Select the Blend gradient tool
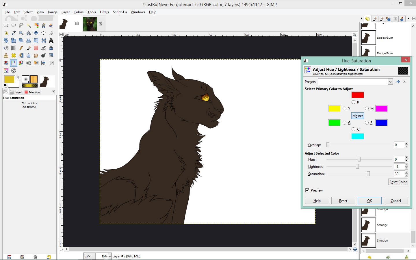 pos(14,48)
